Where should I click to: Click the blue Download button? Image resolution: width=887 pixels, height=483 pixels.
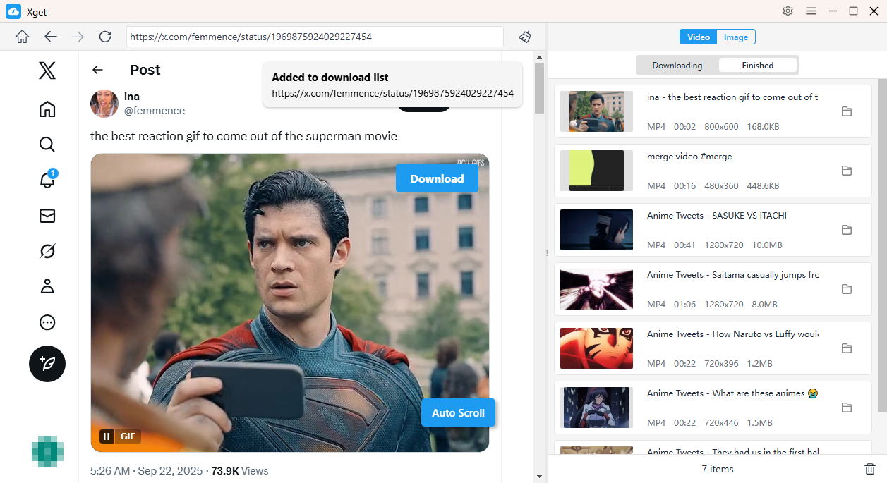click(437, 178)
